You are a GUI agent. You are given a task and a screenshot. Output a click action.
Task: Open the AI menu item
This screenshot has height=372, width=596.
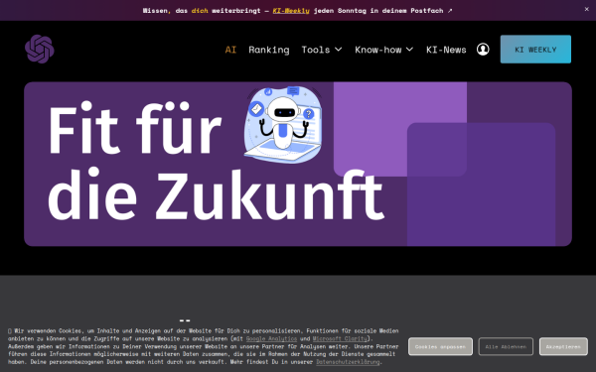point(230,50)
